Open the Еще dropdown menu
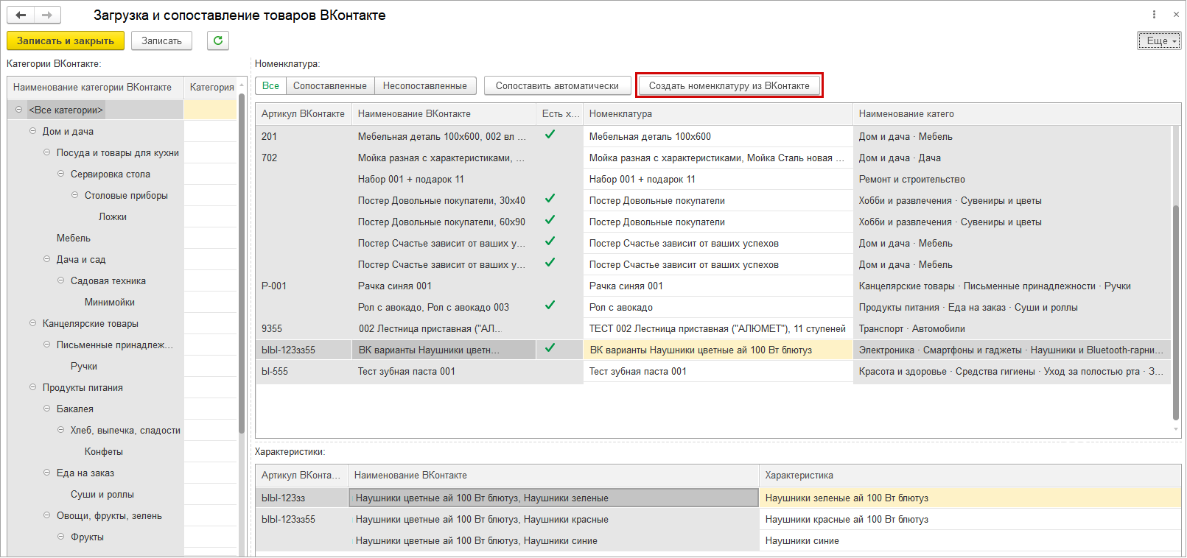1187x558 pixels. point(1159,40)
